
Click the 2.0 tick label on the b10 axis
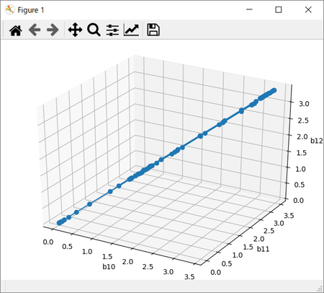(x=127, y=262)
